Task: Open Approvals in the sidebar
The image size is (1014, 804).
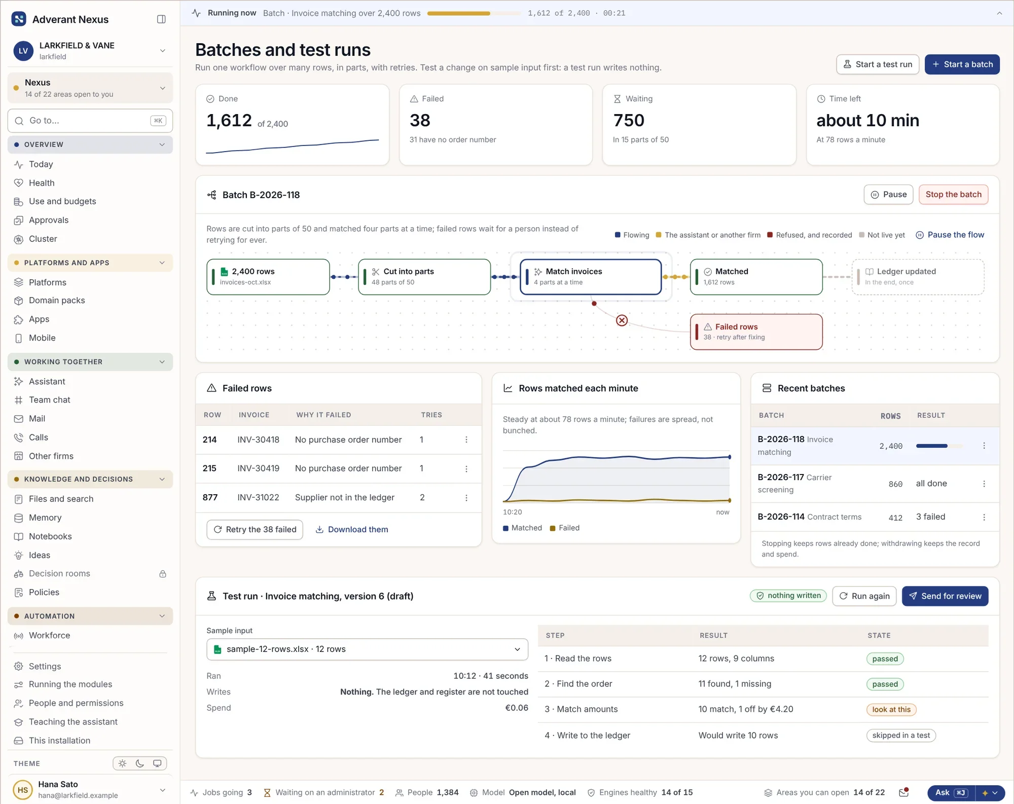Action: coord(90,220)
